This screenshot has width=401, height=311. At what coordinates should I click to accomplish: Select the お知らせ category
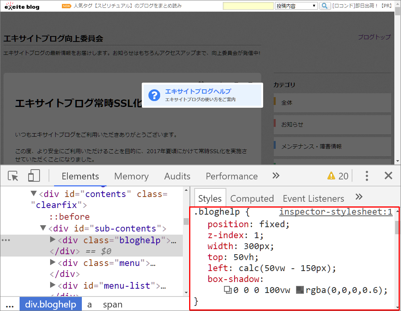pyautogui.click(x=332, y=125)
